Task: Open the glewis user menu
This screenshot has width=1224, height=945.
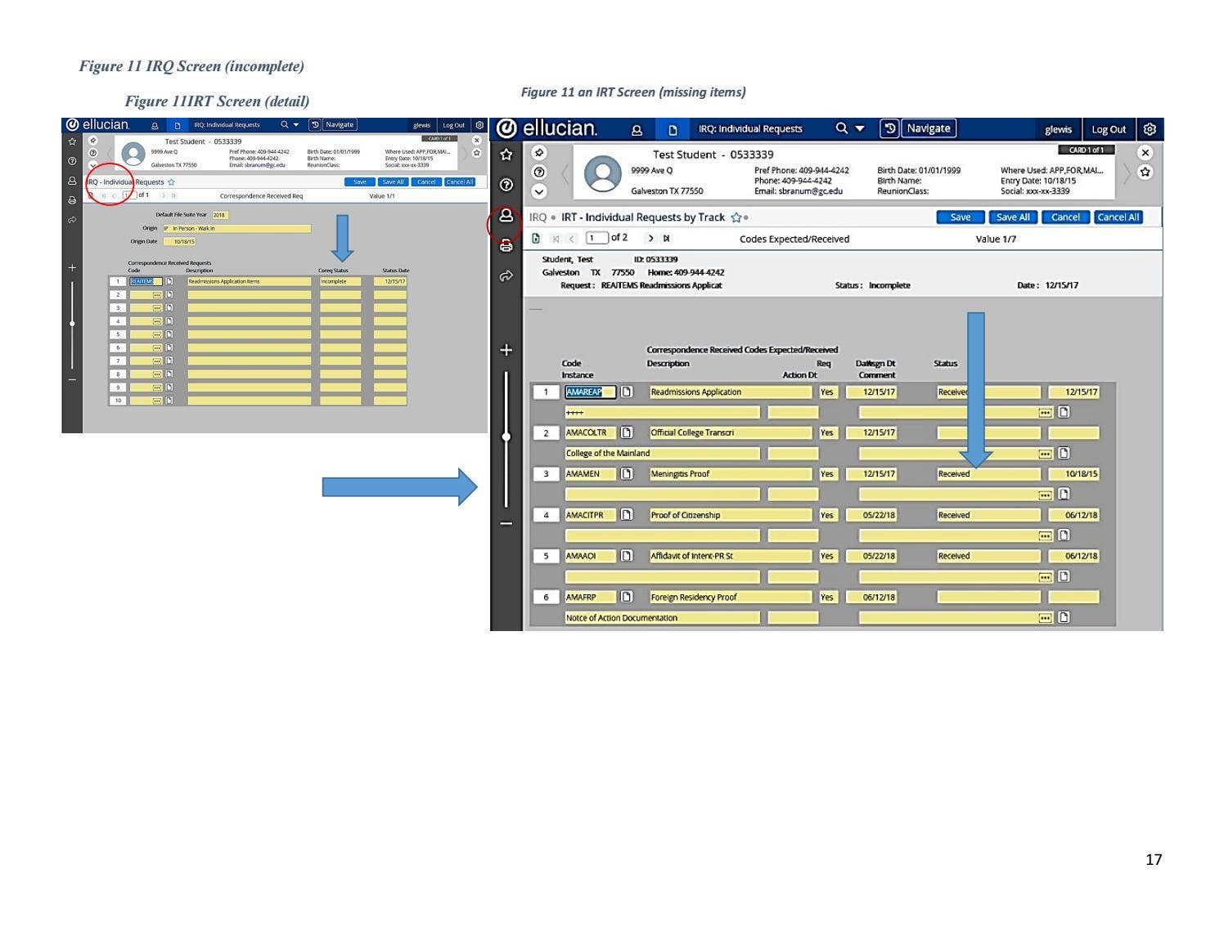Action: click(x=1058, y=129)
